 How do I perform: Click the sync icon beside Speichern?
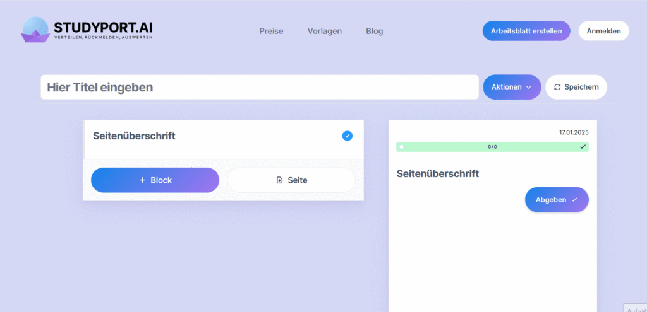557,87
